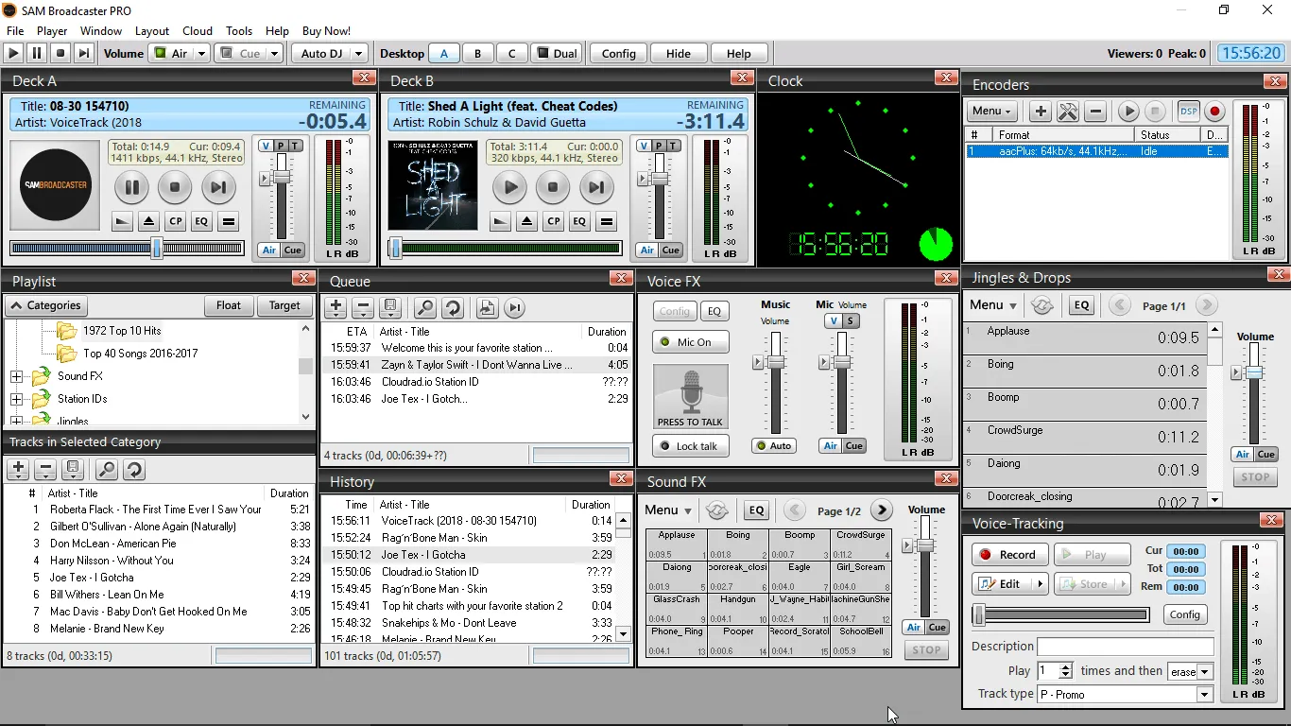
Task: Open the Tools menu
Action: [x=238, y=30]
